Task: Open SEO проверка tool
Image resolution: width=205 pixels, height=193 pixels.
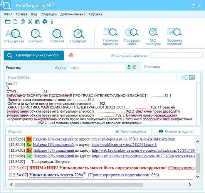Action: coord(153,37)
